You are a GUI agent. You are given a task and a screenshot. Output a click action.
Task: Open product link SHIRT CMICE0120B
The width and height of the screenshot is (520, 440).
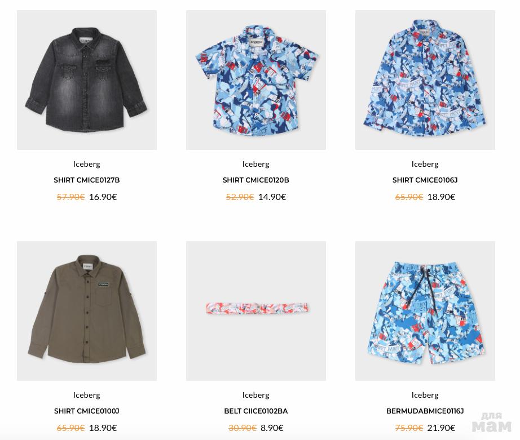[255, 180]
